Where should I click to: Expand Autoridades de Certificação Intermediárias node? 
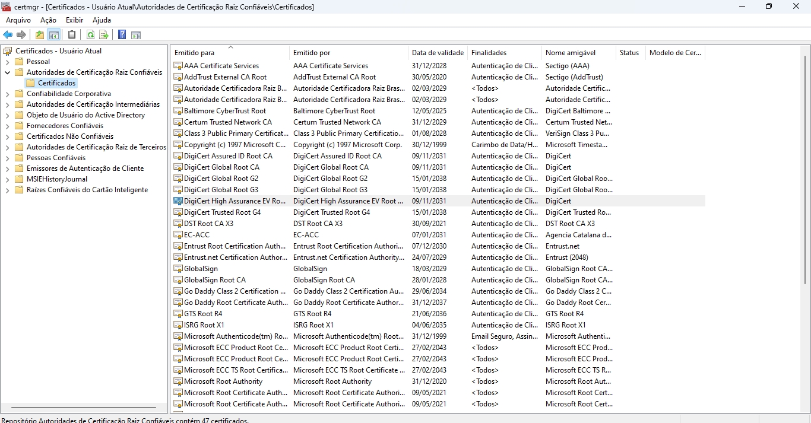point(7,104)
